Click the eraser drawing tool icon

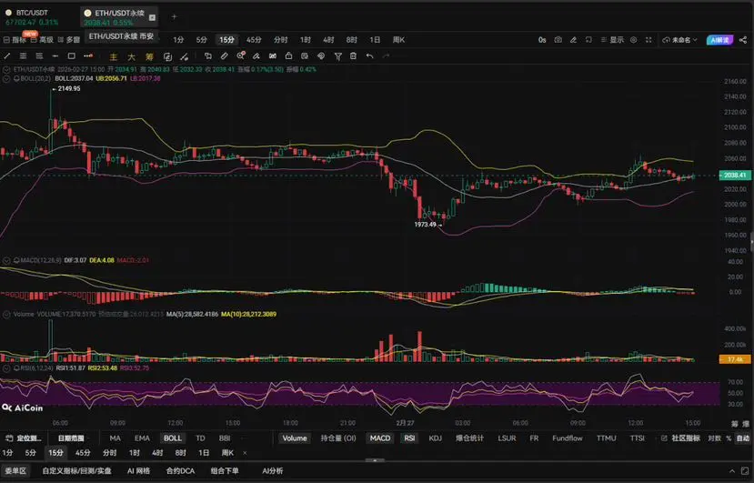pos(256,56)
